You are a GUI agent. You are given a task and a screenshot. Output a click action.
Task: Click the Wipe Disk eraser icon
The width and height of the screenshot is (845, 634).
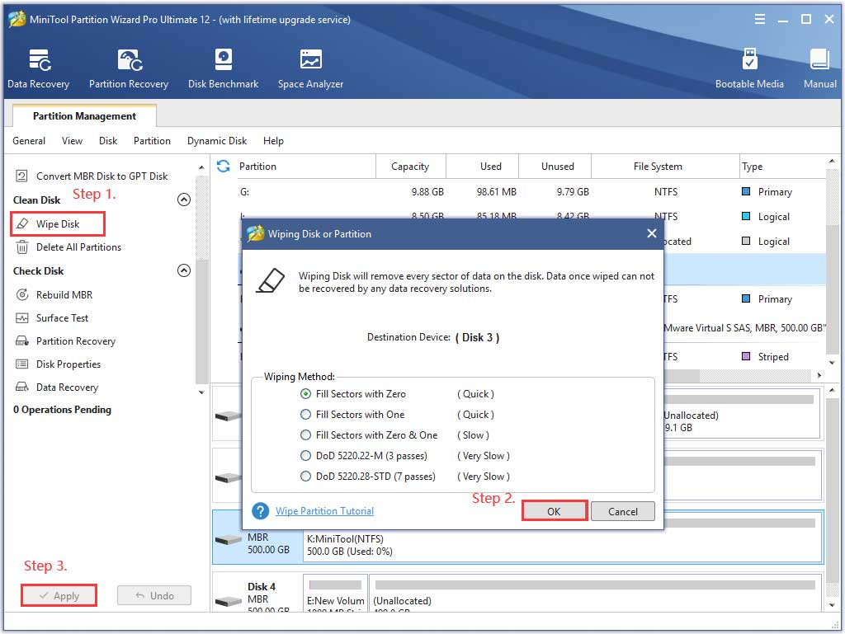tap(22, 223)
